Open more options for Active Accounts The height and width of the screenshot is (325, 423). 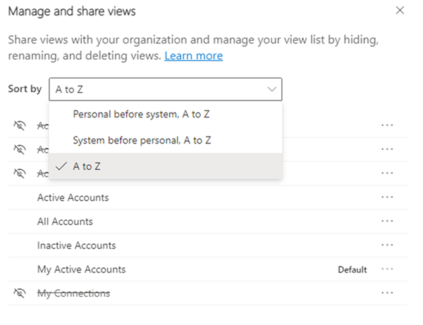point(386,198)
